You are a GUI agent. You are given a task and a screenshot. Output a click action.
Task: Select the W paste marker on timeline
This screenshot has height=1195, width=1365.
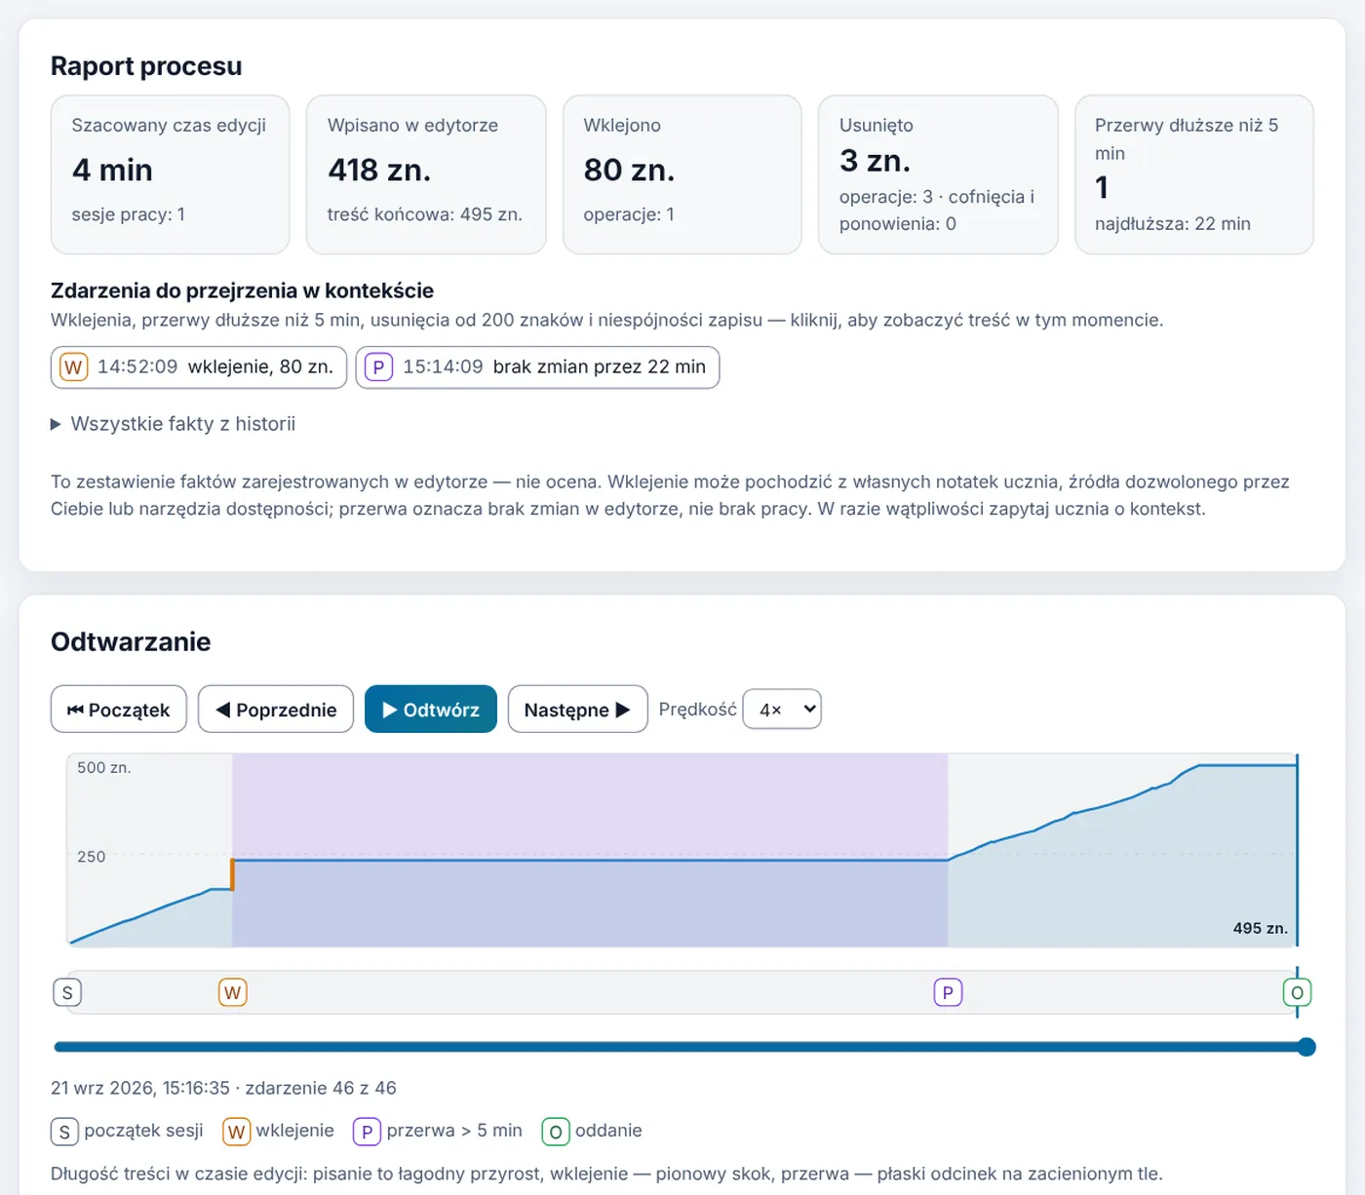point(232,992)
